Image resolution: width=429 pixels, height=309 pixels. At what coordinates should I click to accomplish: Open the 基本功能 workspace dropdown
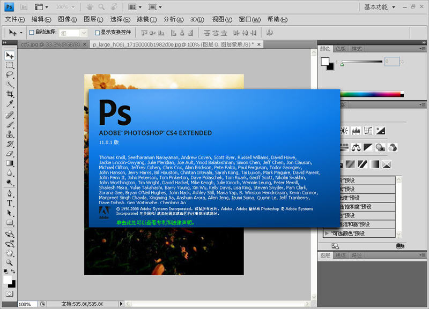point(380,7)
